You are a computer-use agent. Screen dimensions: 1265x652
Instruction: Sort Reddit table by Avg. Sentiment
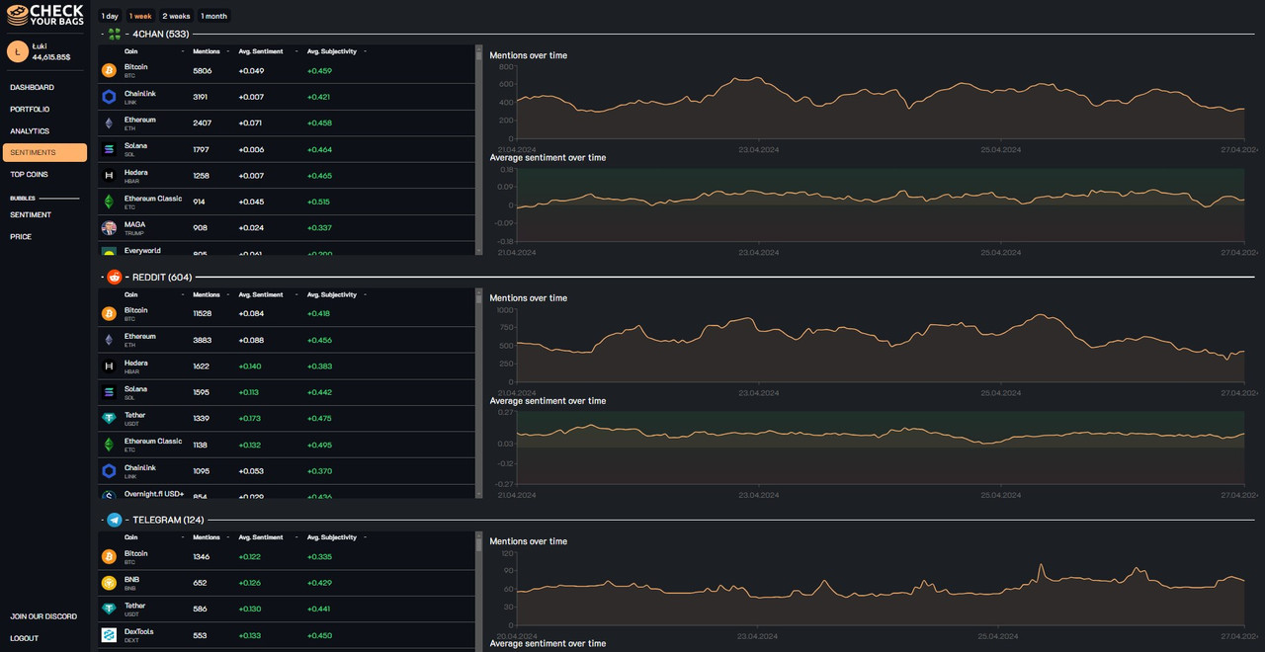(261, 294)
